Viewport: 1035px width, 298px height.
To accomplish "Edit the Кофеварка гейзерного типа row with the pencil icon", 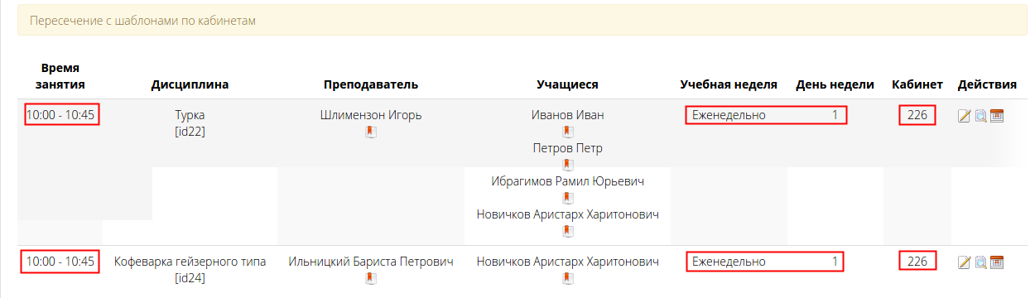I will click(964, 262).
